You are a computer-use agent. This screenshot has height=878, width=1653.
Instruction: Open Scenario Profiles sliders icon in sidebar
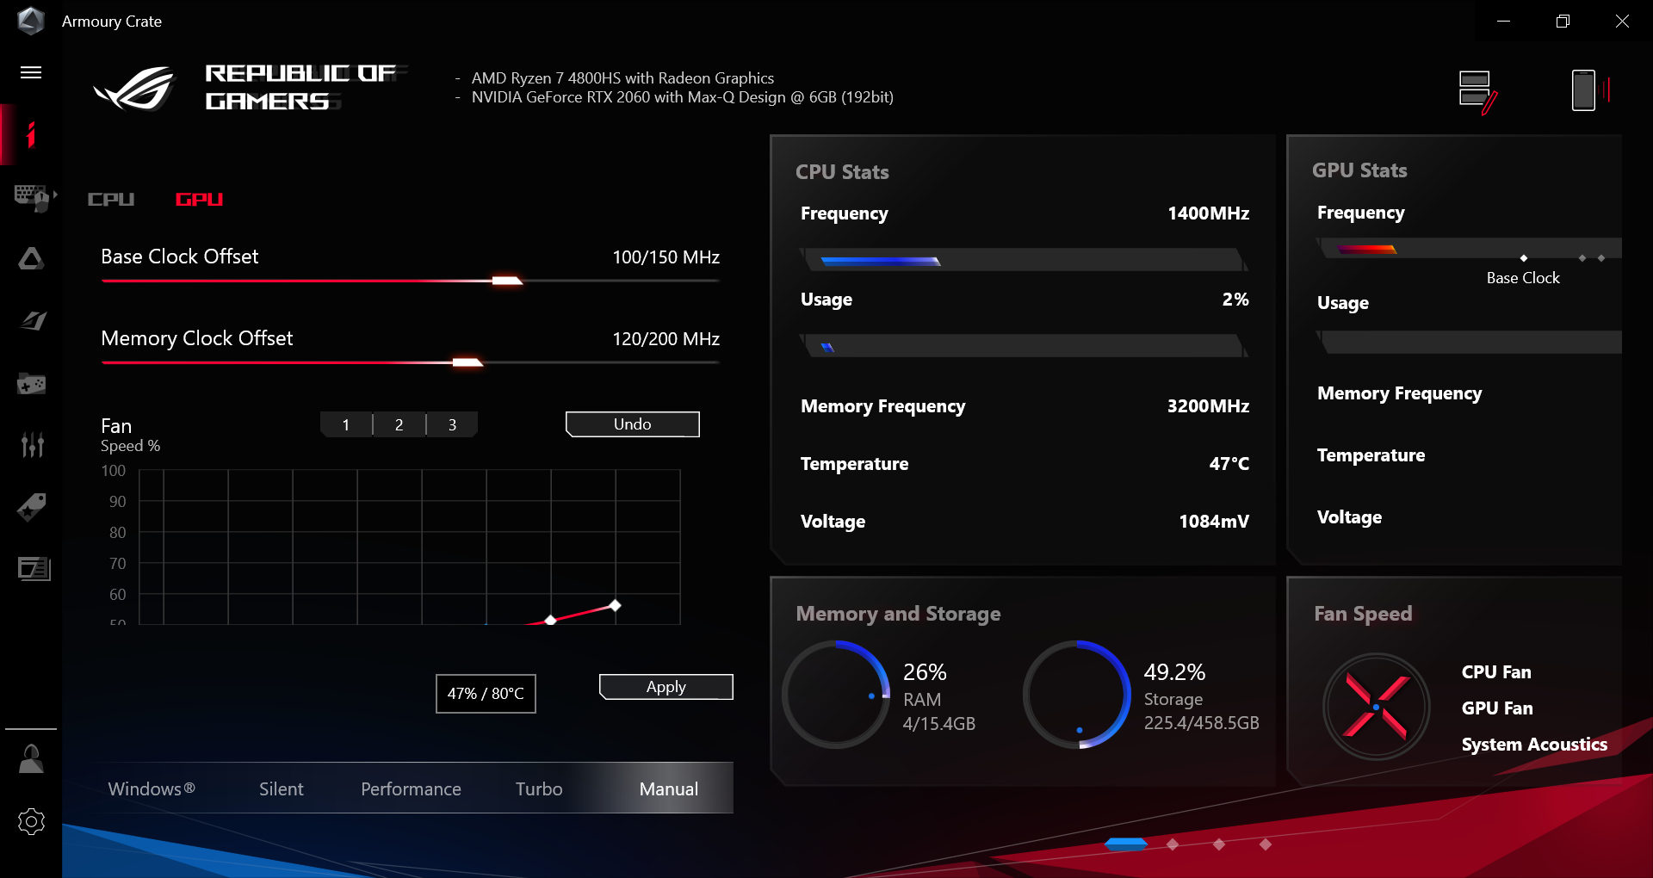click(32, 445)
